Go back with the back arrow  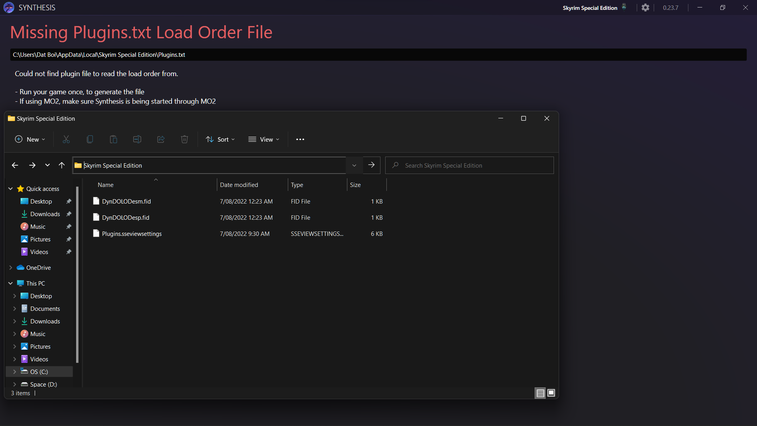pyautogui.click(x=15, y=165)
